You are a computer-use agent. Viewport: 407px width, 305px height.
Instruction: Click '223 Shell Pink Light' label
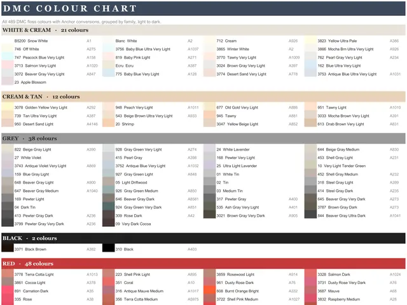click(133, 274)
